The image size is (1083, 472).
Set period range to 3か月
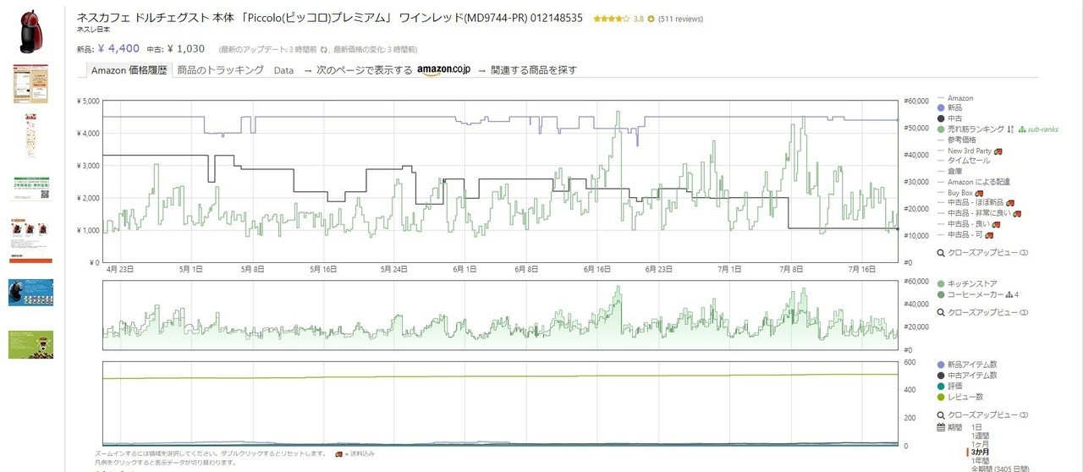pos(981,453)
